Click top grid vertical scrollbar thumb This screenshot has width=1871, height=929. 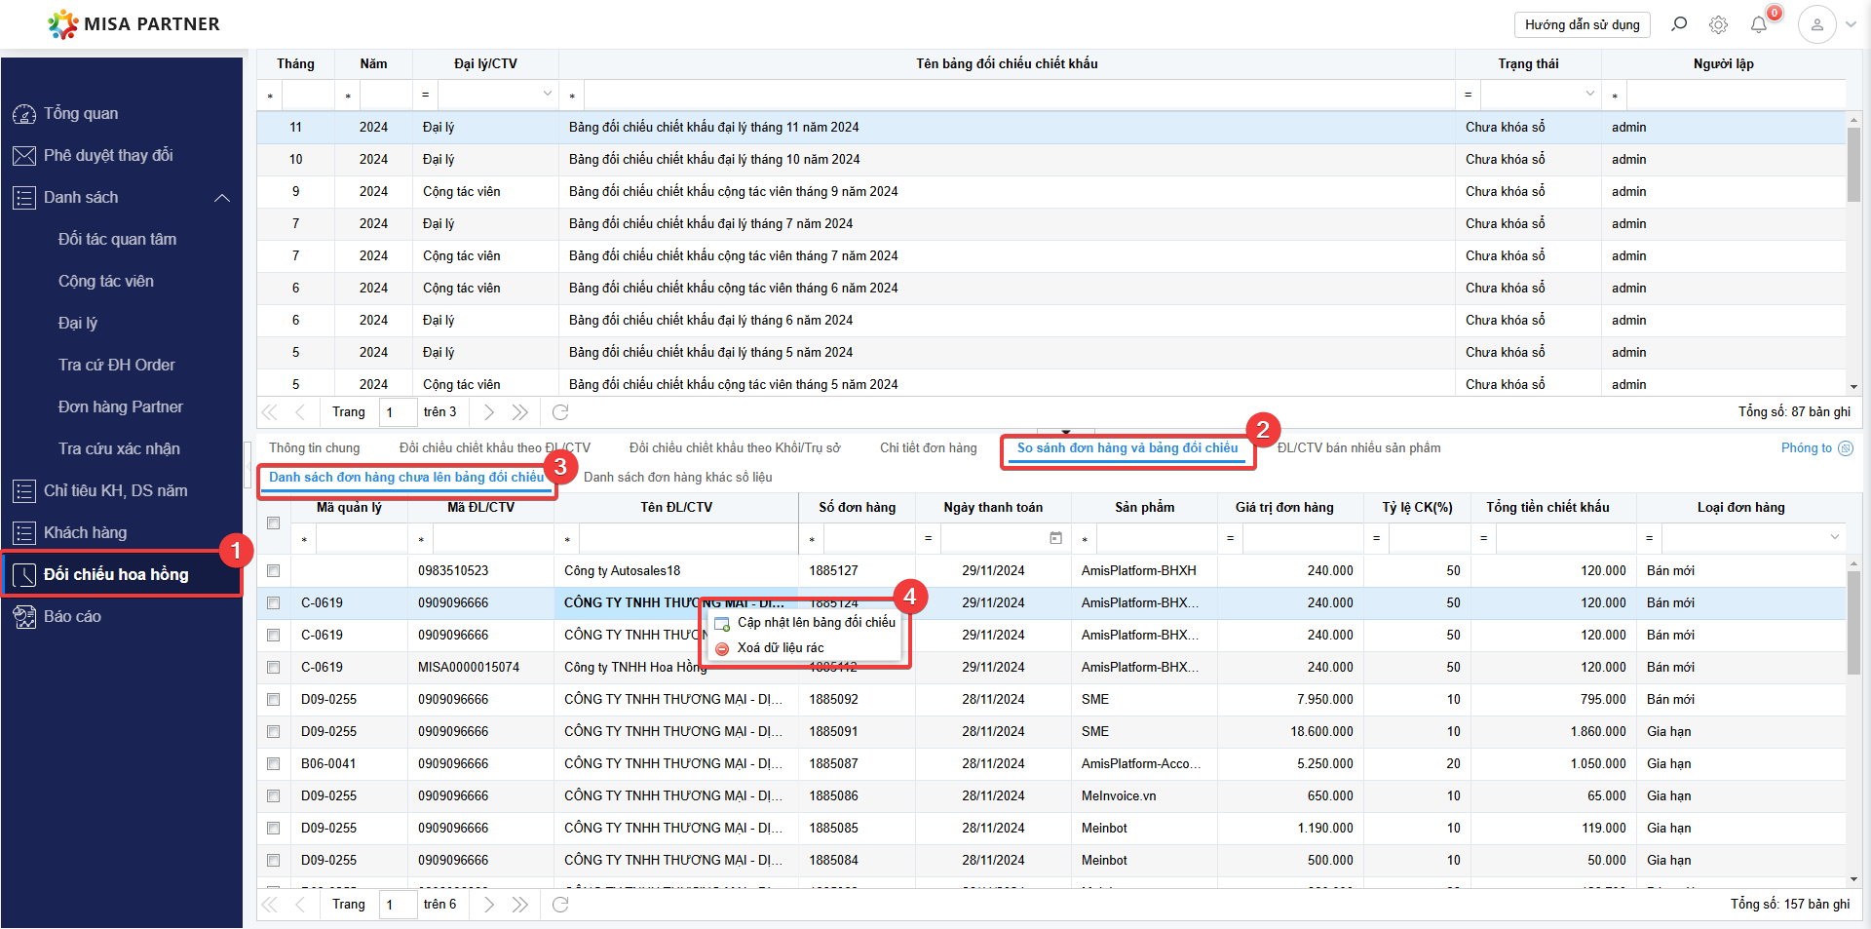pyautogui.click(x=1853, y=164)
